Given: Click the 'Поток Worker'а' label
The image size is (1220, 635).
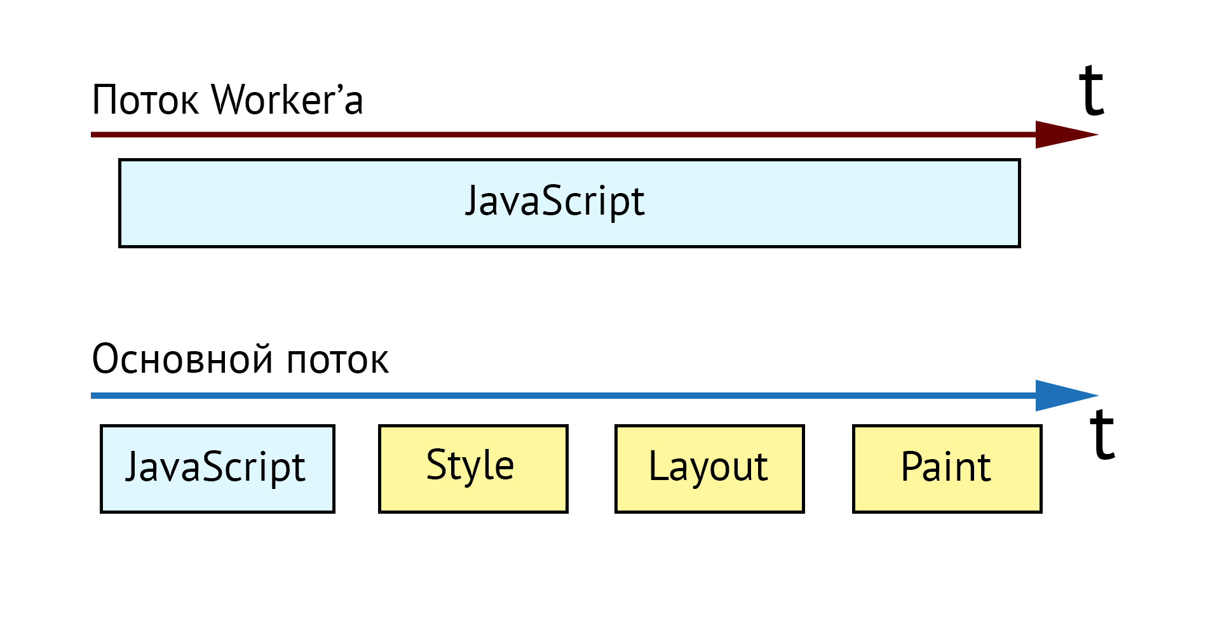Looking at the screenshot, I should (227, 100).
